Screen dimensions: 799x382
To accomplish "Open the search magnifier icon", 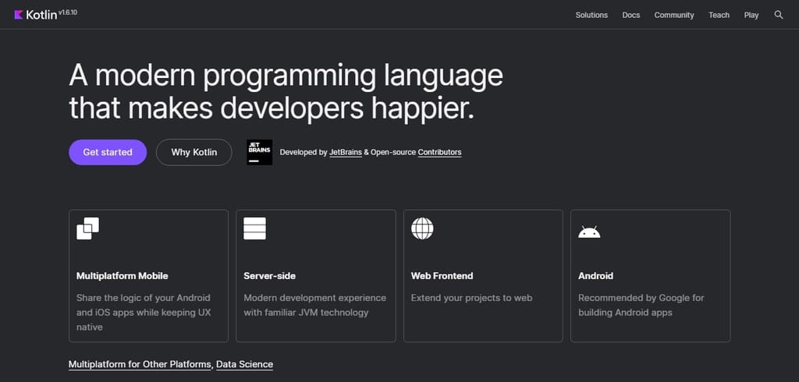I will pos(779,15).
